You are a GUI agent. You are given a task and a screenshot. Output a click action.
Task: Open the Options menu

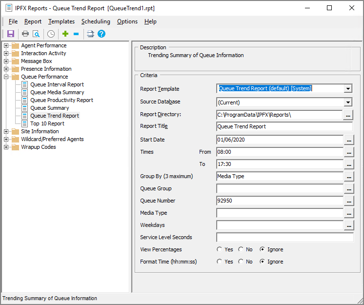pos(127,21)
